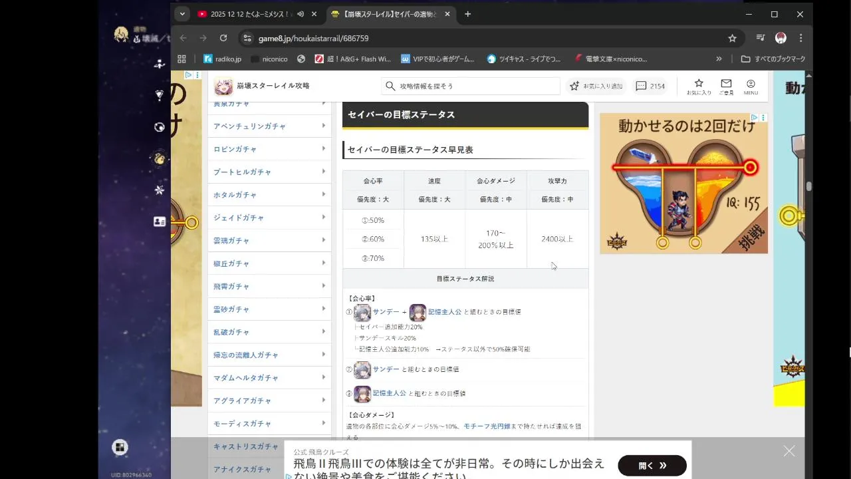
Task: Click the 開く button on bottom ad
Action: (x=652, y=466)
